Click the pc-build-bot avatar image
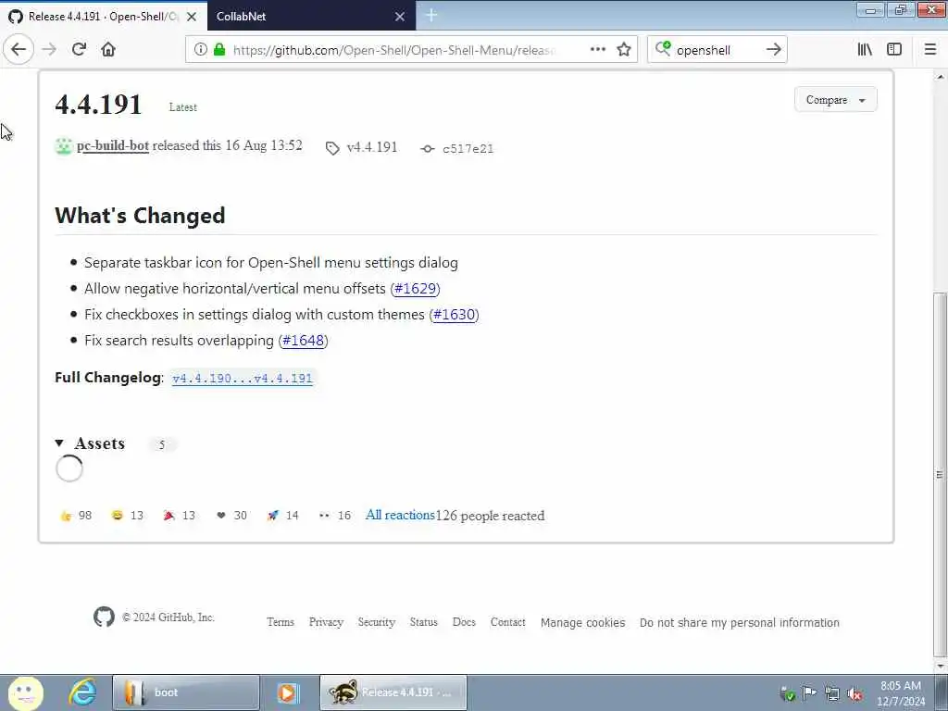Image resolution: width=948 pixels, height=711 pixels. tap(64, 145)
